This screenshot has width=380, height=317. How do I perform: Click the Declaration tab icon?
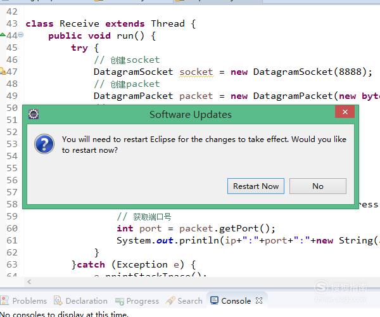click(x=58, y=301)
